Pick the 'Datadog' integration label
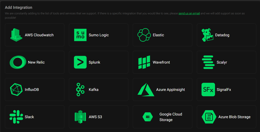260x132 pixels. [x=222, y=35]
